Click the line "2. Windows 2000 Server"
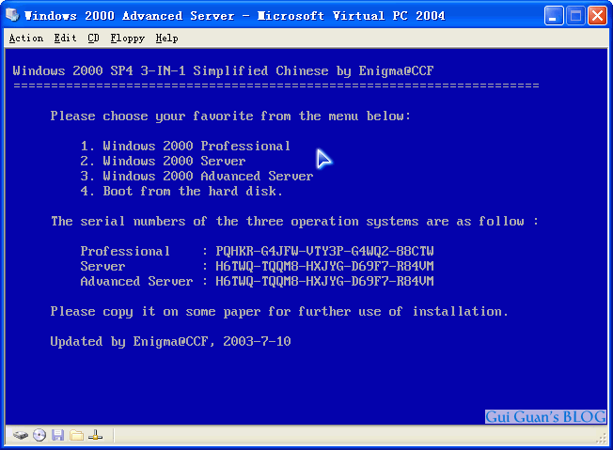The height and width of the screenshot is (450, 613). (x=163, y=161)
